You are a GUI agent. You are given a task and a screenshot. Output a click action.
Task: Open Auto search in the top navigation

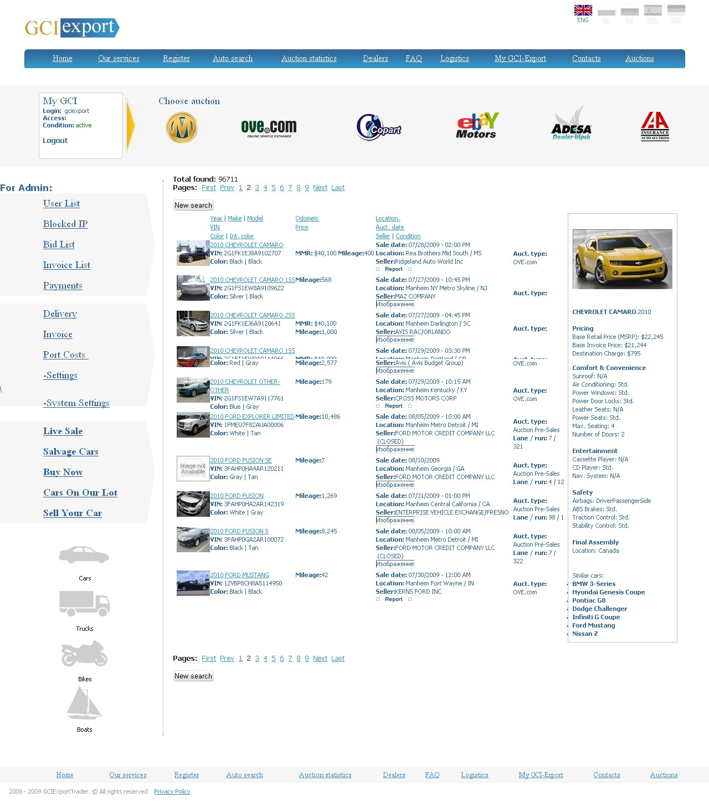(x=233, y=58)
